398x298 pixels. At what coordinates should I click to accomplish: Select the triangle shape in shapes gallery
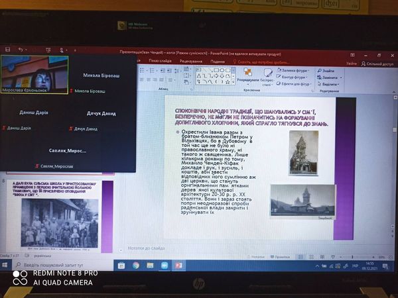tap(199, 75)
